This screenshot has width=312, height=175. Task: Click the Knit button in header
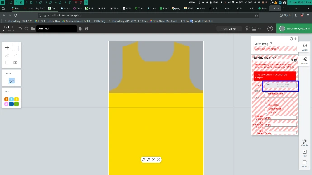(258, 28)
